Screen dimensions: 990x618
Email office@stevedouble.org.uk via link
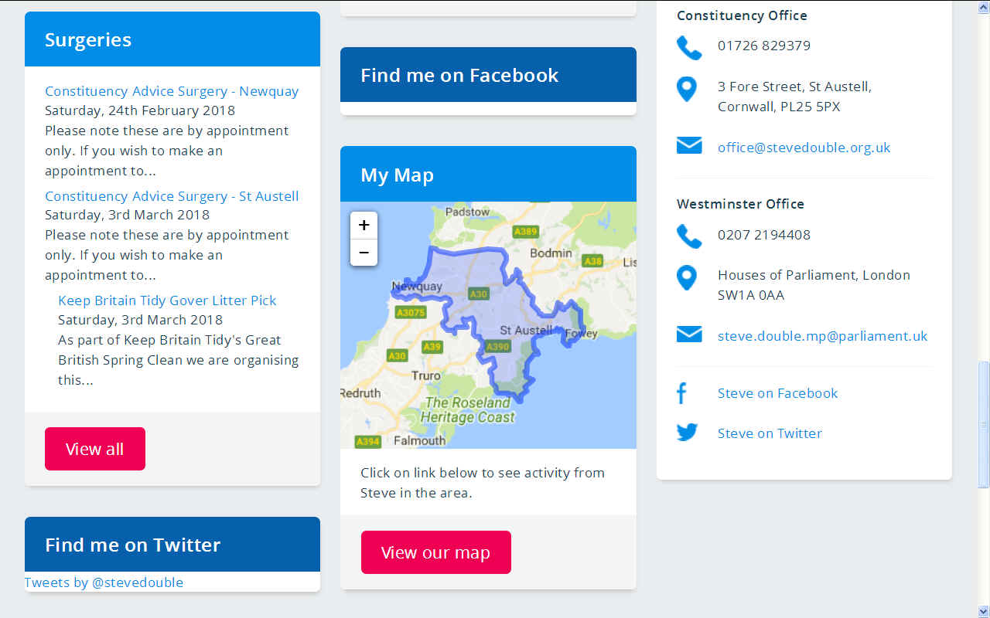coord(804,148)
